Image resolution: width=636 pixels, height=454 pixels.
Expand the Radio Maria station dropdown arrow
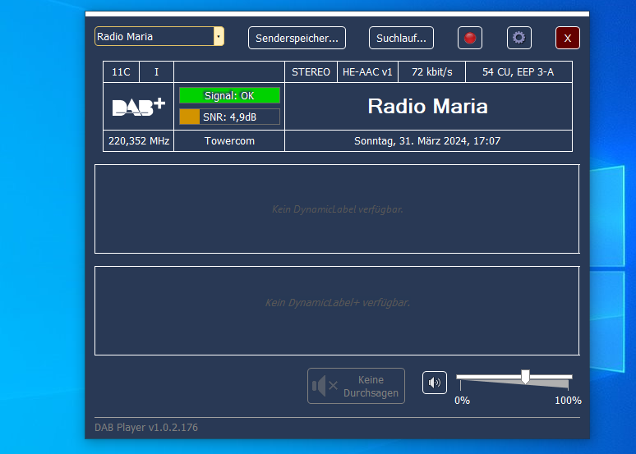[219, 36]
